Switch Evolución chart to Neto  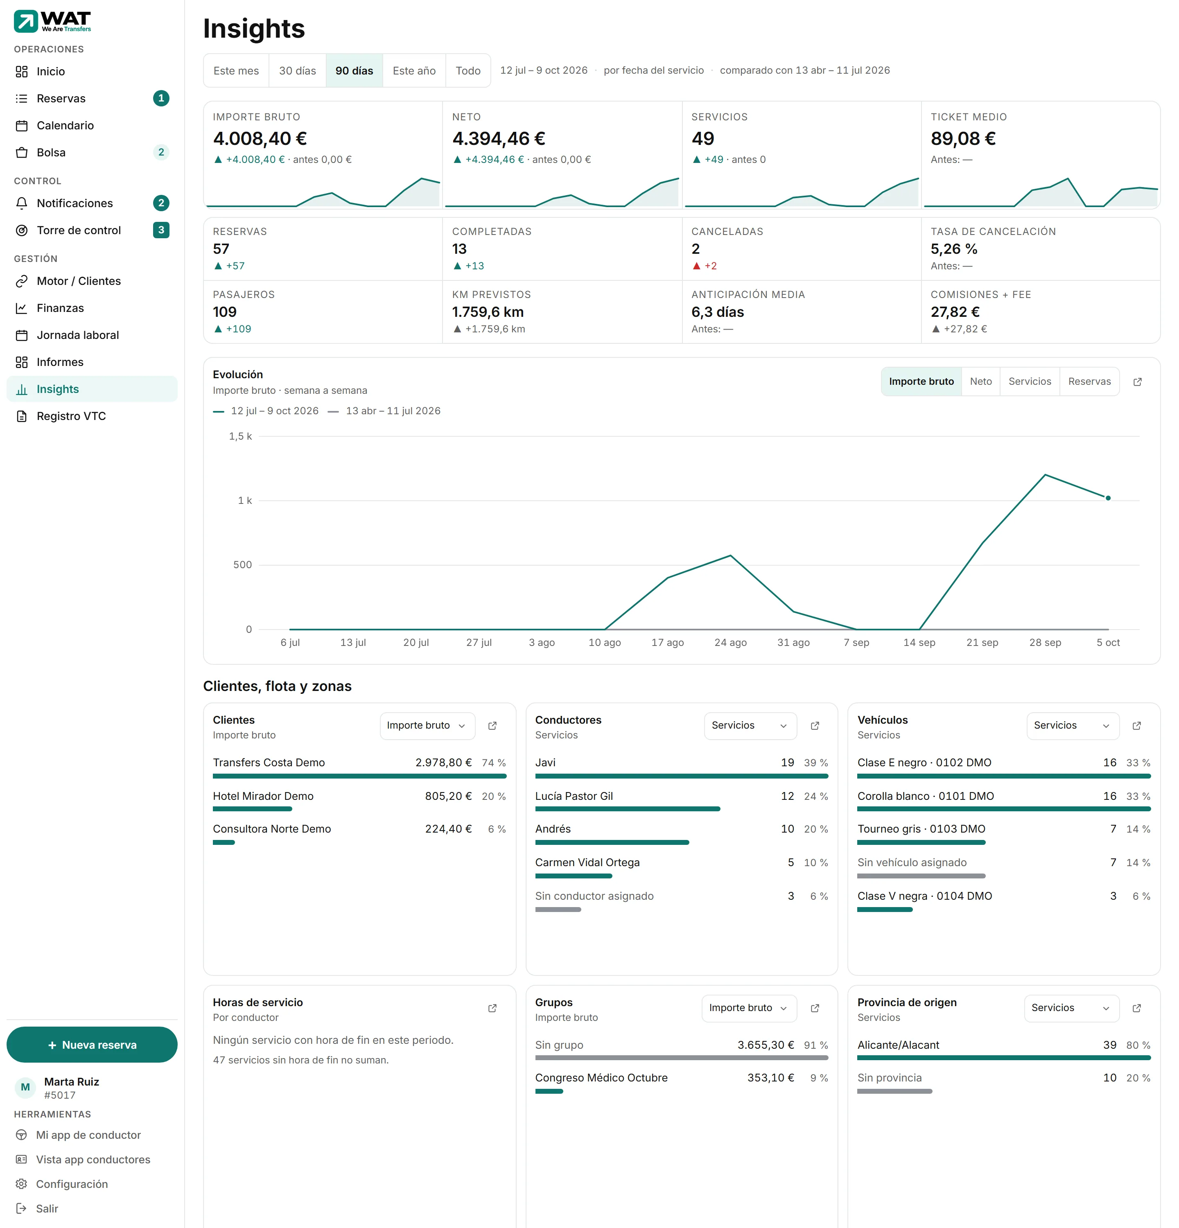pyautogui.click(x=980, y=381)
